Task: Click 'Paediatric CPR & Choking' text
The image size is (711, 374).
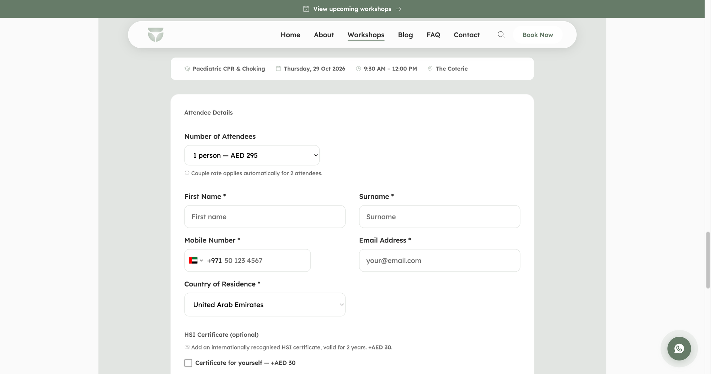Action: point(229,69)
